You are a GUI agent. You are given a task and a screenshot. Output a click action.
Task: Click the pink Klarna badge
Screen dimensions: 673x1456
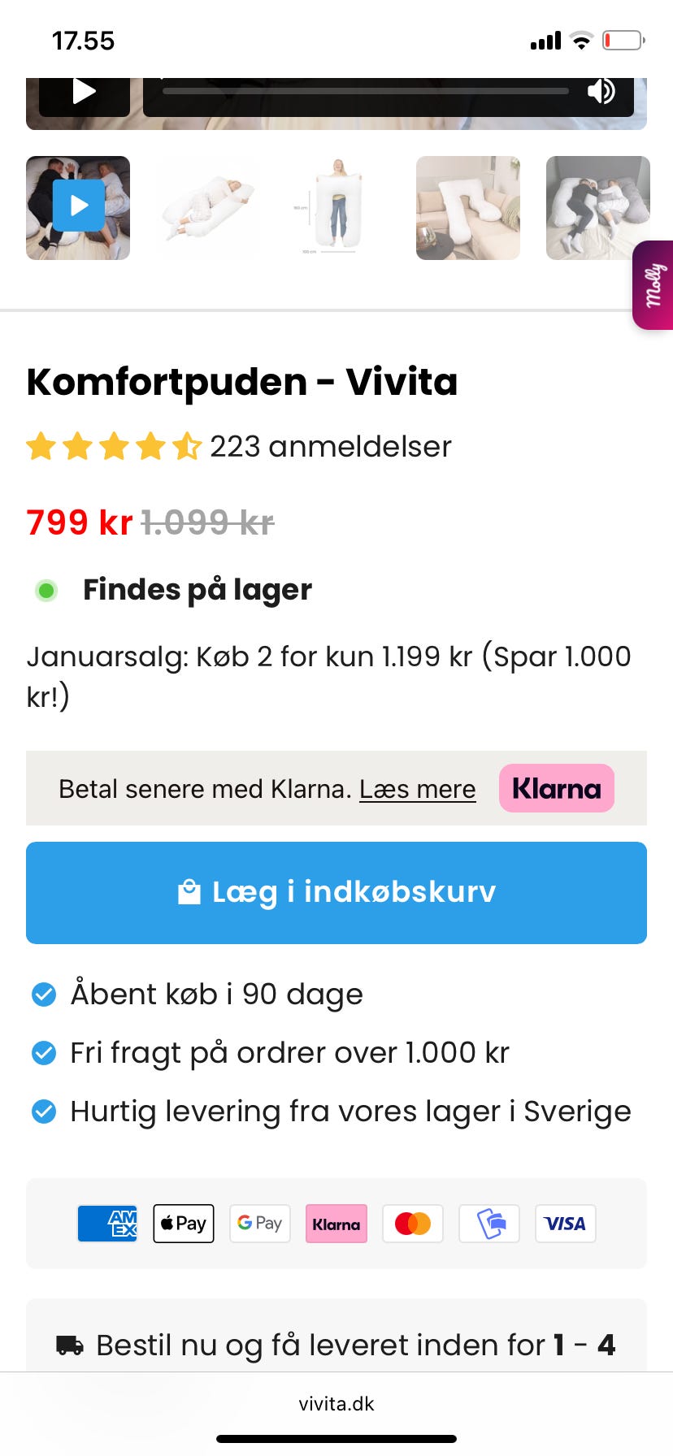point(557,788)
